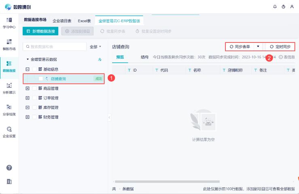Expand the 订单管理 tree node
The image size is (299, 194).
click(x=28, y=98)
